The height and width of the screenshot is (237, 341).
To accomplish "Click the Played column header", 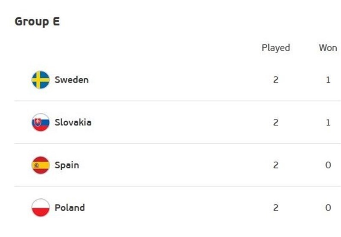I will click(x=276, y=48).
